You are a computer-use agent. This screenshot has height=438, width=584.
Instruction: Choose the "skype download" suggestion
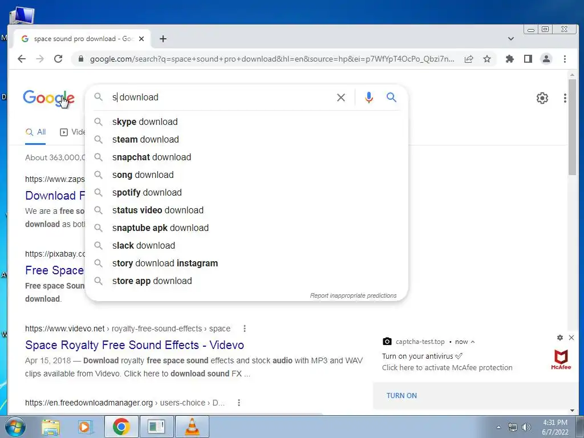pyautogui.click(x=246, y=122)
